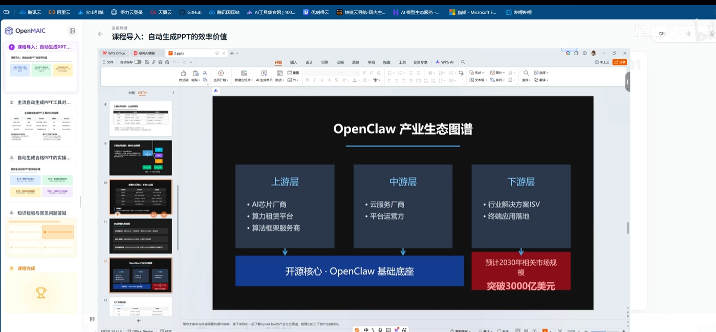Screen dimensions: 716x332
Task: Click the slide notes text below canvas
Action: point(261,324)
